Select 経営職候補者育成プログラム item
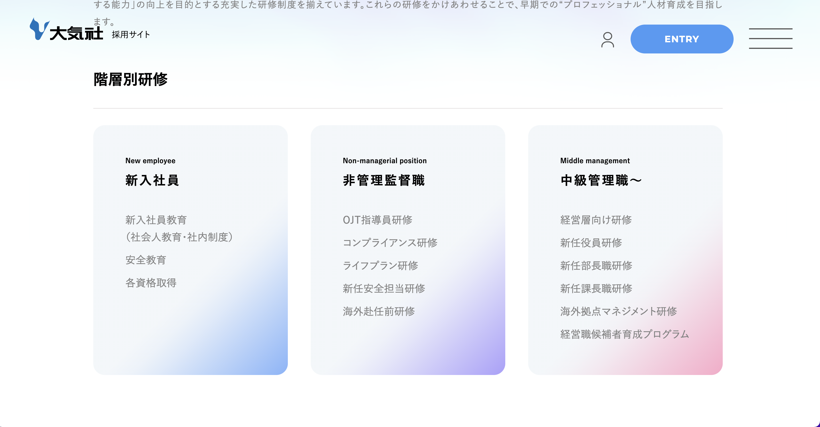 point(625,334)
